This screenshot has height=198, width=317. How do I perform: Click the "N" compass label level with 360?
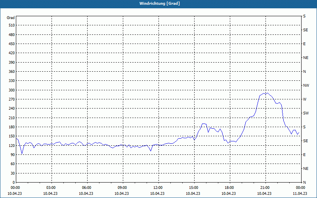pyautogui.click(x=305, y=72)
